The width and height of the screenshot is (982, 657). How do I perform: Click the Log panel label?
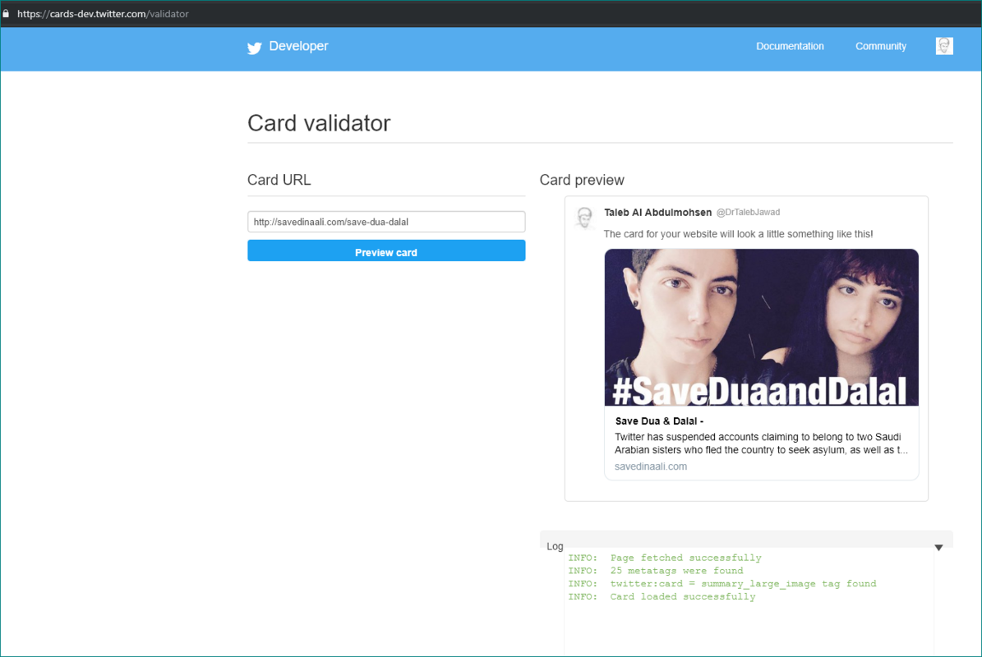[555, 546]
